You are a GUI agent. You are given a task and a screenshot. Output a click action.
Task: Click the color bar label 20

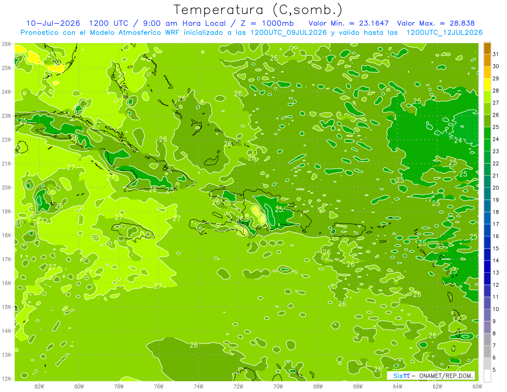(496, 188)
